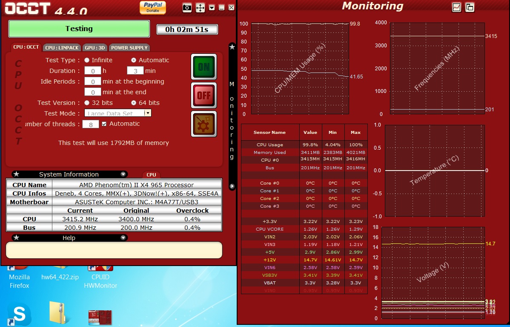Open the red OCCT screenshot thumbnail on the desktop
The width and height of the screenshot is (510, 327).
(x=100, y=318)
